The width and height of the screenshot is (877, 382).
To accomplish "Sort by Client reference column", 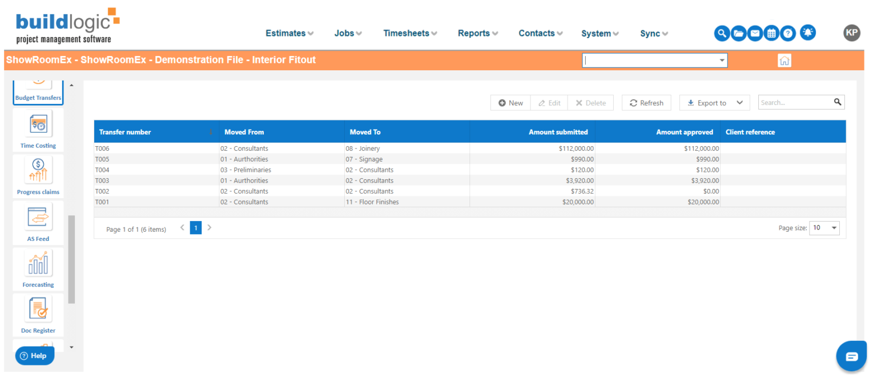I will [x=783, y=132].
